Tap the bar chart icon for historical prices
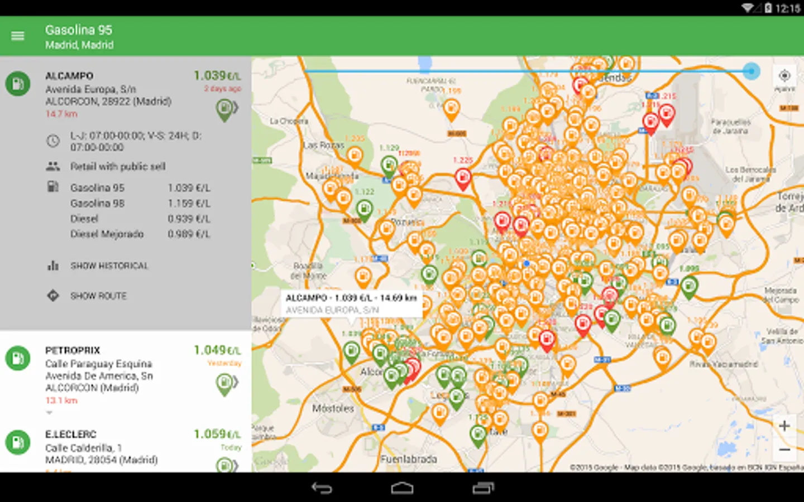The image size is (804, 502). [x=53, y=266]
